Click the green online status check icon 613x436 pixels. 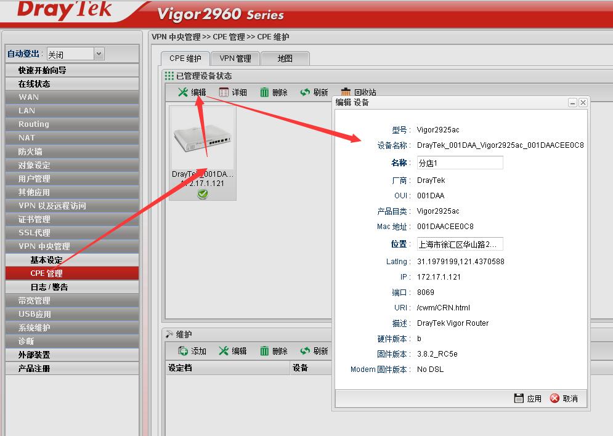pyautogui.click(x=203, y=194)
